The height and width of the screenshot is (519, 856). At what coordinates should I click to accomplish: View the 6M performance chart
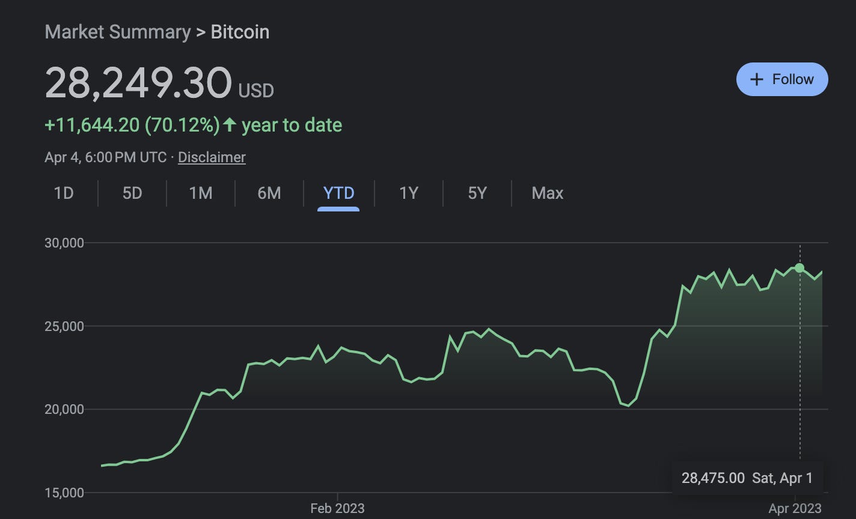(270, 193)
